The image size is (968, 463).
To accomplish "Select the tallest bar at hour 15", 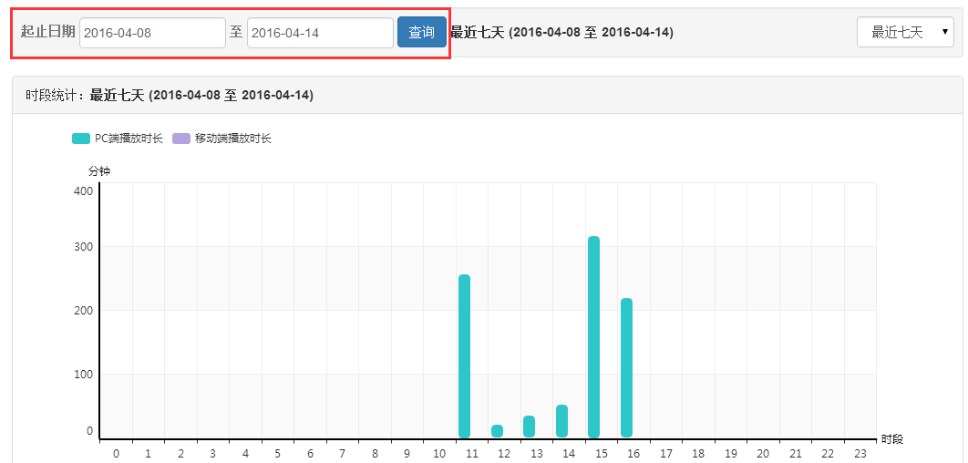I will pos(593,337).
